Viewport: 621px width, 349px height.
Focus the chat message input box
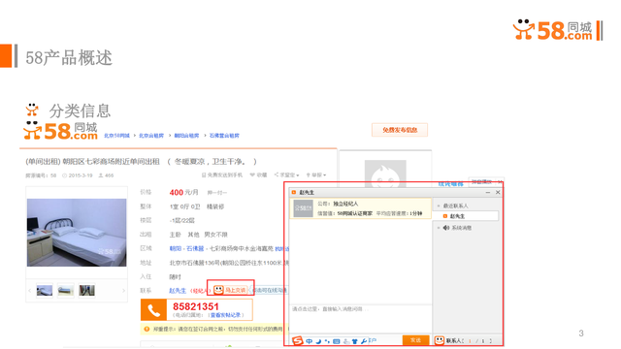click(360, 319)
